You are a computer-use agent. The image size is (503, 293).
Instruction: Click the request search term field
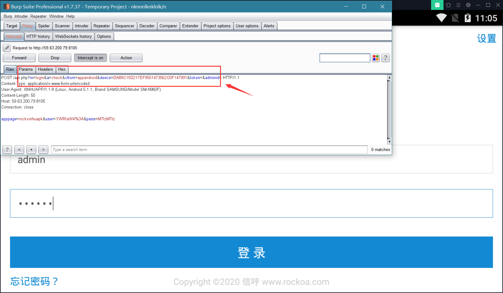pyautogui.click(x=210, y=150)
